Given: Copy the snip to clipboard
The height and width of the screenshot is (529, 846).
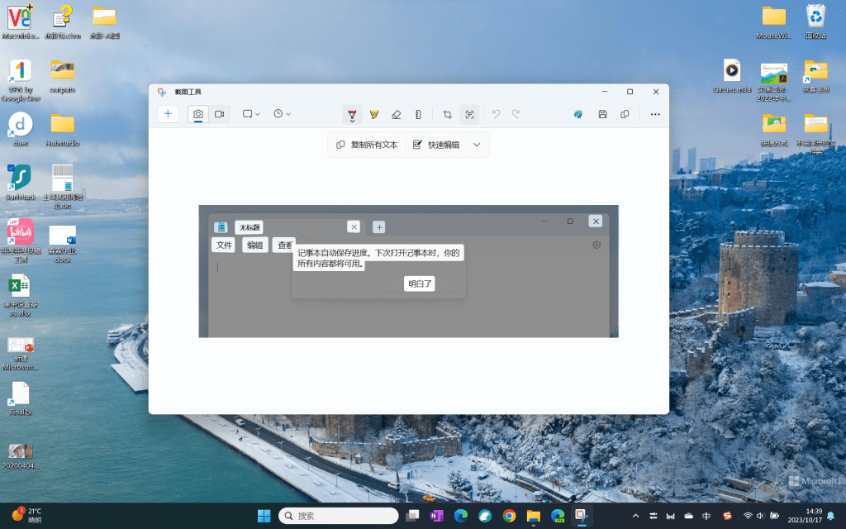Looking at the screenshot, I should (625, 114).
